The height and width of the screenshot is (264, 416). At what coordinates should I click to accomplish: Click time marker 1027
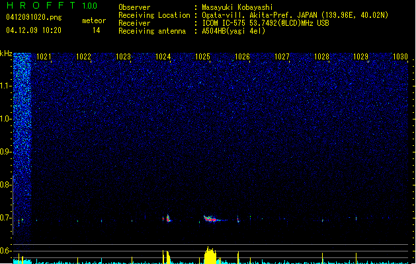pyautogui.click(x=282, y=56)
